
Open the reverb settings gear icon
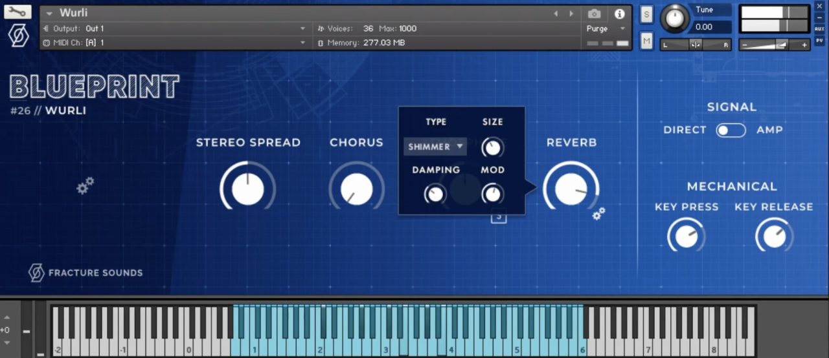click(x=599, y=213)
